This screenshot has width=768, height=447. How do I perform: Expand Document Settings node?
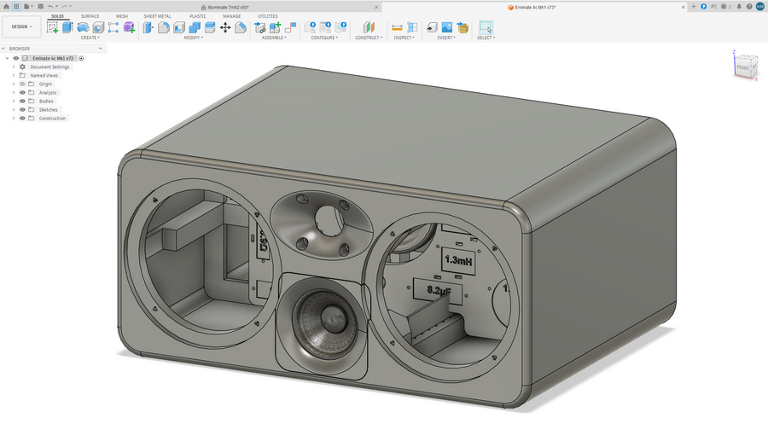pos(14,67)
